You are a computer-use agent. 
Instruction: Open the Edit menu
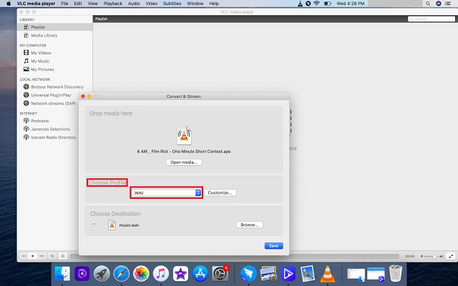click(78, 4)
